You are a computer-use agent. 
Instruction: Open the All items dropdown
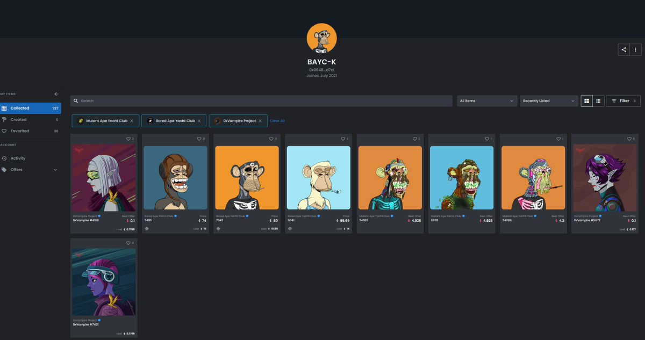[488, 101]
